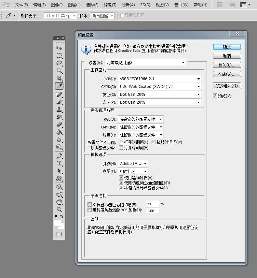The image size is (257, 278).
Task: Select the Eraser tool
Action: pos(59,124)
